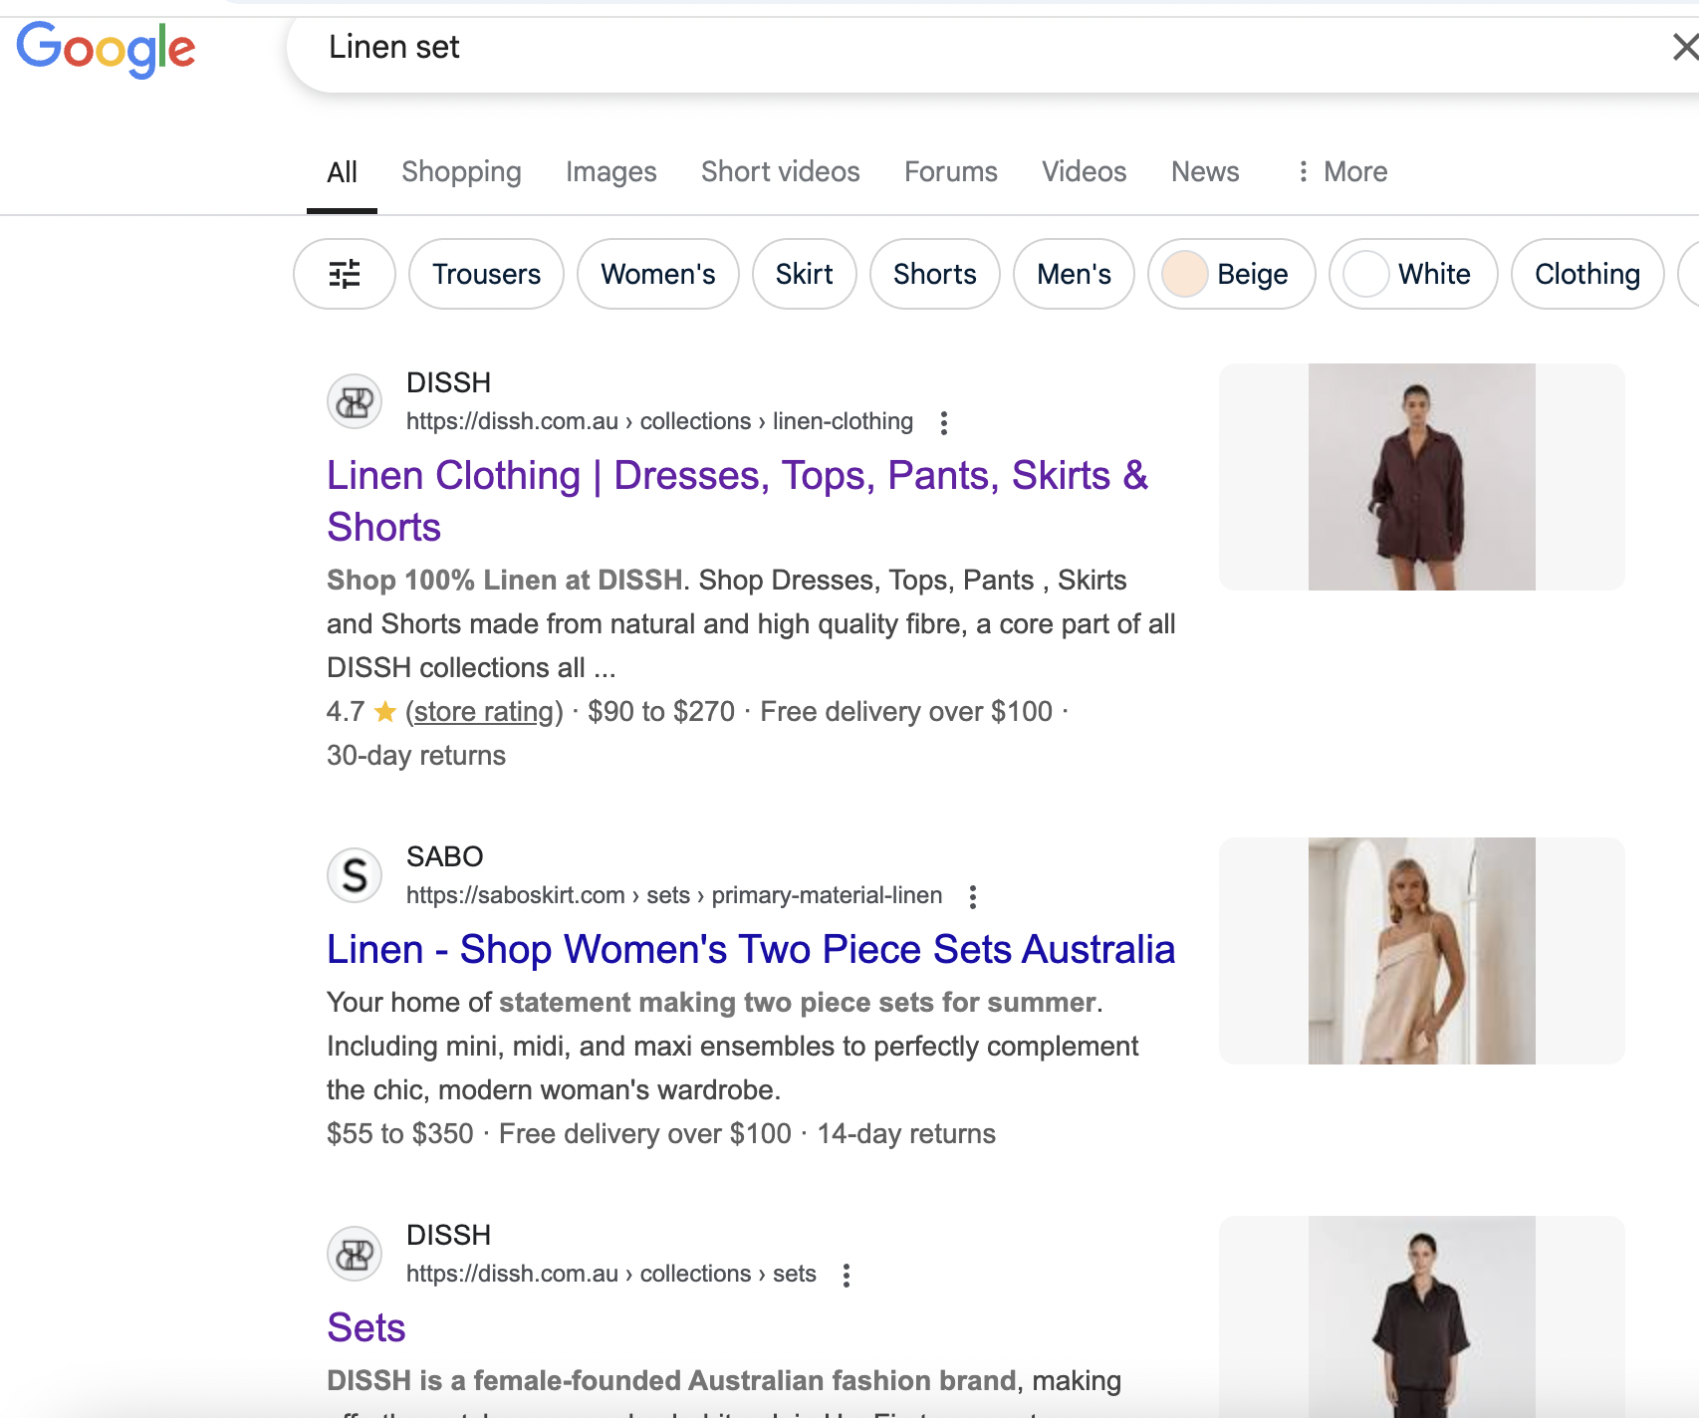This screenshot has height=1418, width=1699.
Task: Open options menu for SABO result
Action: click(973, 896)
